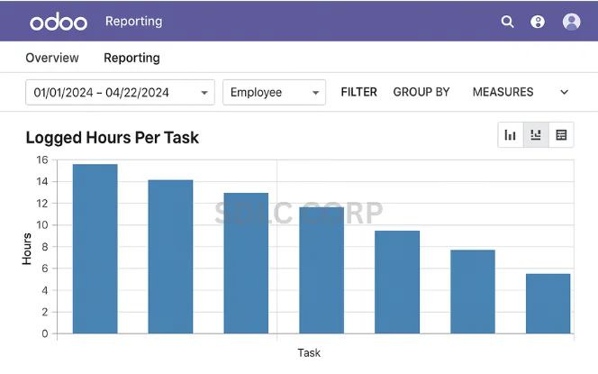Screen dimensions: 598x374
Task: Switch to bar chart view icon
Action: [511, 134]
